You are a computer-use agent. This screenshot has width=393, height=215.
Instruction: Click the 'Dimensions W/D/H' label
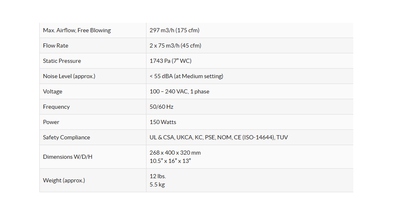(x=67, y=157)
